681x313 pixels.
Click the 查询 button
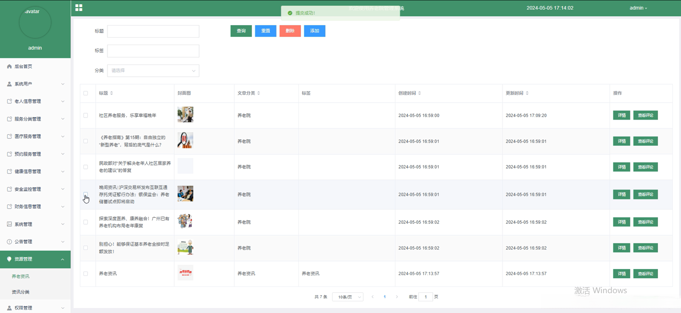click(x=241, y=31)
